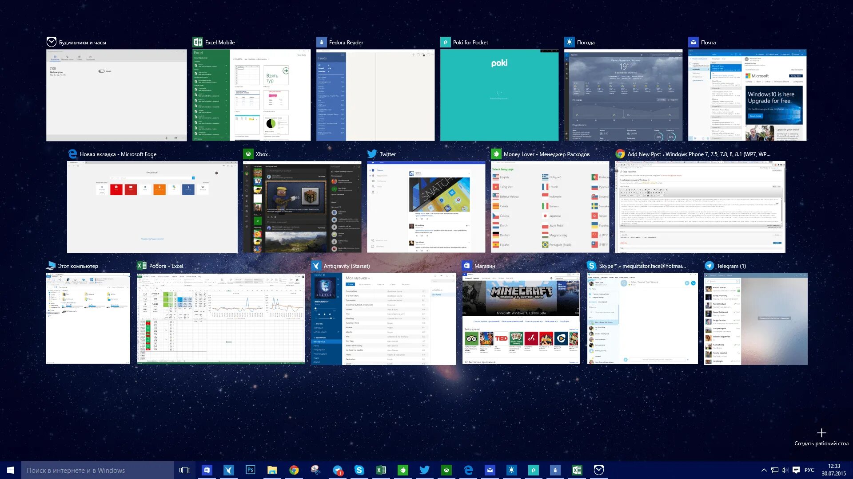This screenshot has height=479, width=853.
Task: Click the Store bag taskbar icon
Action: tap(207, 470)
